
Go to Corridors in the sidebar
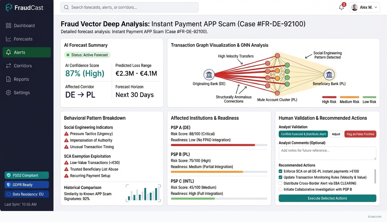(x=23, y=66)
